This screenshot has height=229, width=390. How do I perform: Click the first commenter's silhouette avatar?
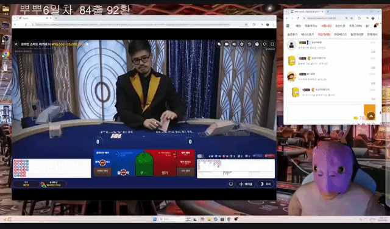coord(291,45)
